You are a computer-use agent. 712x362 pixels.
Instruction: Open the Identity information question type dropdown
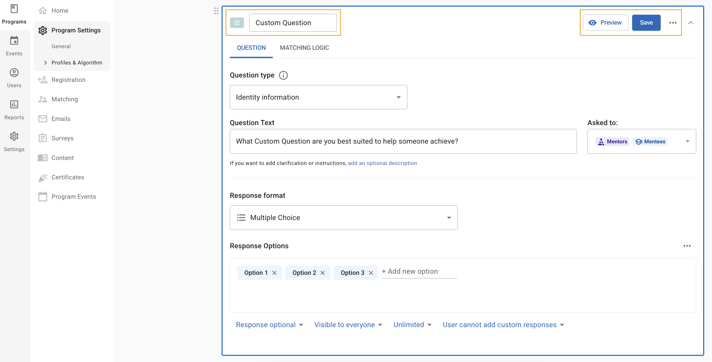coord(318,97)
